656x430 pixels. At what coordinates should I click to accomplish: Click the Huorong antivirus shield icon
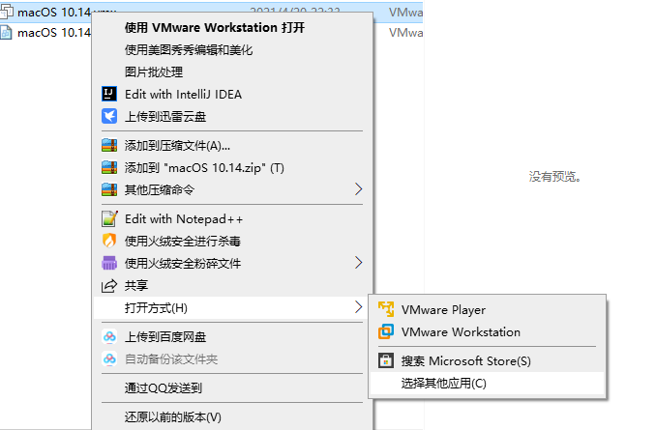(x=109, y=241)
